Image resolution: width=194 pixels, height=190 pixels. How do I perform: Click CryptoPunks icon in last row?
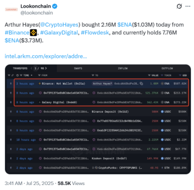(x=96, y=168)
